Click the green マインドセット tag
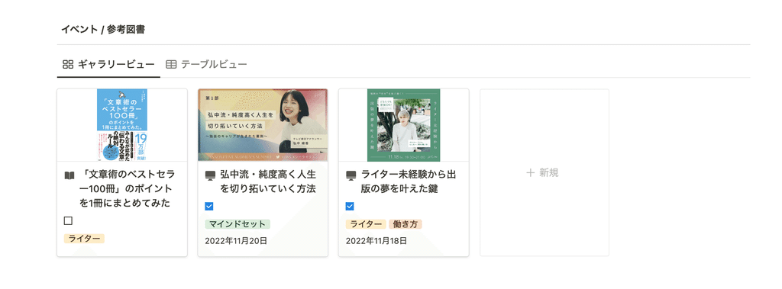 point(238,224)
